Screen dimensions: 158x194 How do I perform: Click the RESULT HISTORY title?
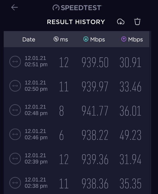point(76,22)
